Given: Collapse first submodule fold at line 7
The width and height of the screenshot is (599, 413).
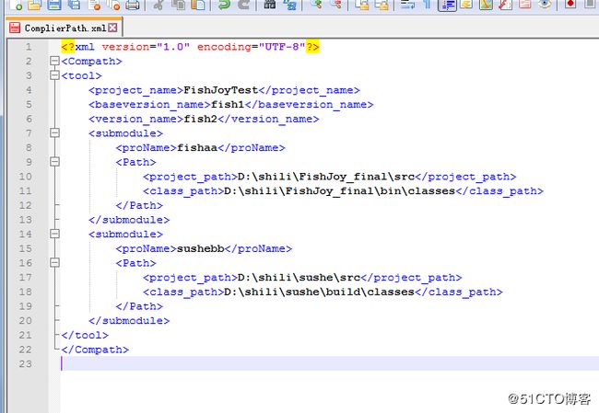Looking at the screenshot, I should (54, 133).
